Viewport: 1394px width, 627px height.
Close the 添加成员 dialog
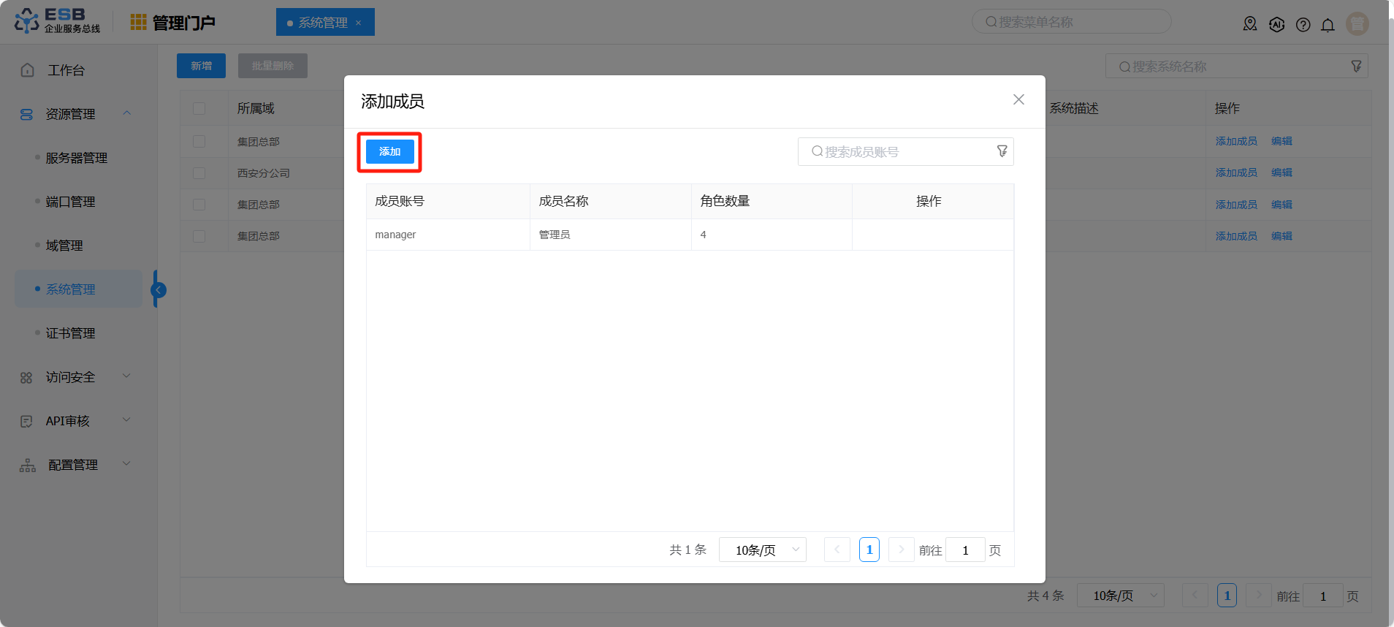(1018, 99)
